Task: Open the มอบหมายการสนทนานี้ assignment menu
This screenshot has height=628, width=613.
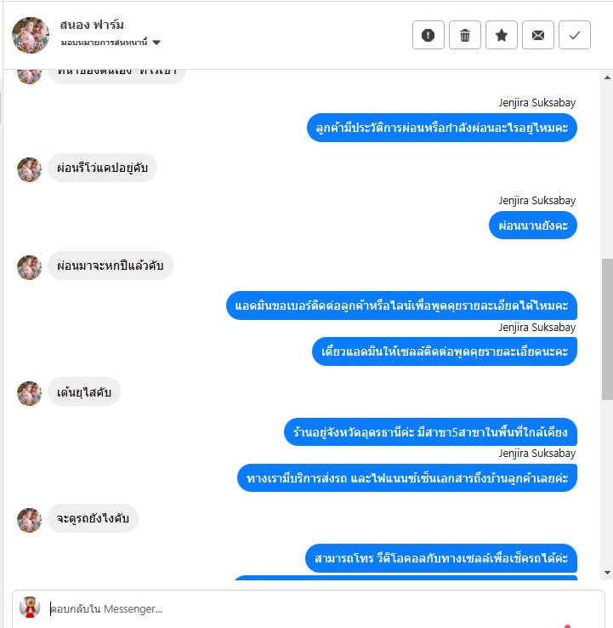Action: point(111,42)
